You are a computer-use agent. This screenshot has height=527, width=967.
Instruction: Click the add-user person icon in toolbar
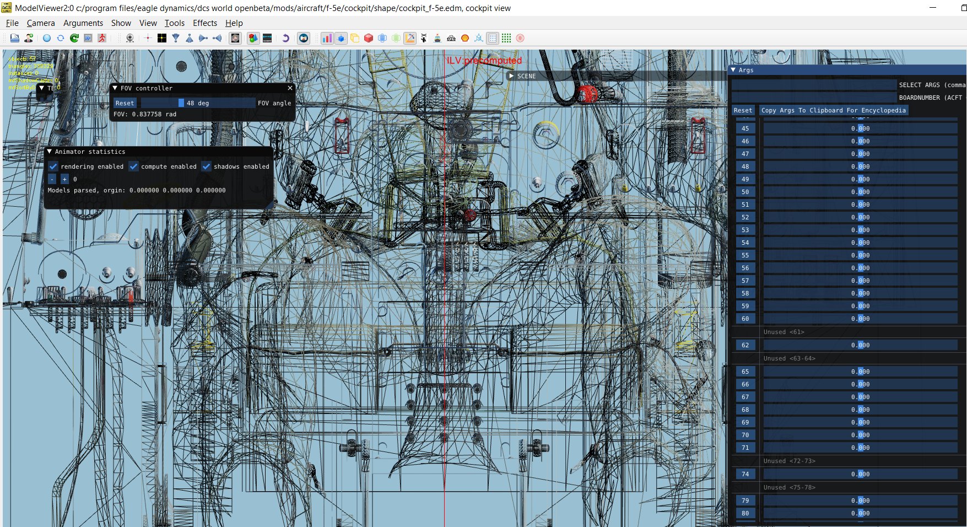pos(29,38)
